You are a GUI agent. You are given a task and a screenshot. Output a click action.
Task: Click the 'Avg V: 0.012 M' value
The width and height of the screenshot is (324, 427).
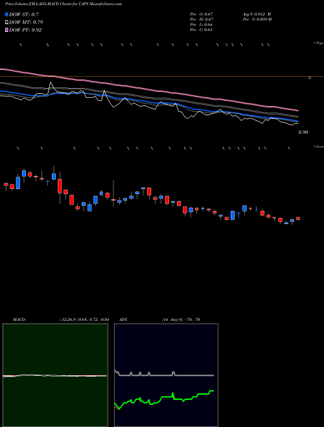257,14
